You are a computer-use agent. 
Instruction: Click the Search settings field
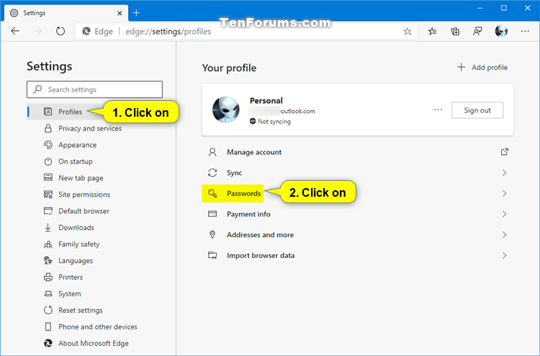pos(94,89)
